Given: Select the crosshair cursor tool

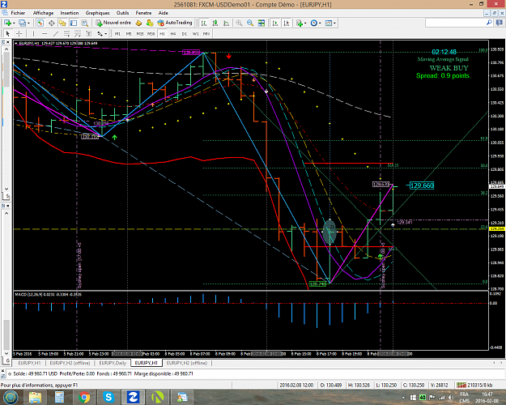Looking at the screenshot, I should [x=19, y=33].
